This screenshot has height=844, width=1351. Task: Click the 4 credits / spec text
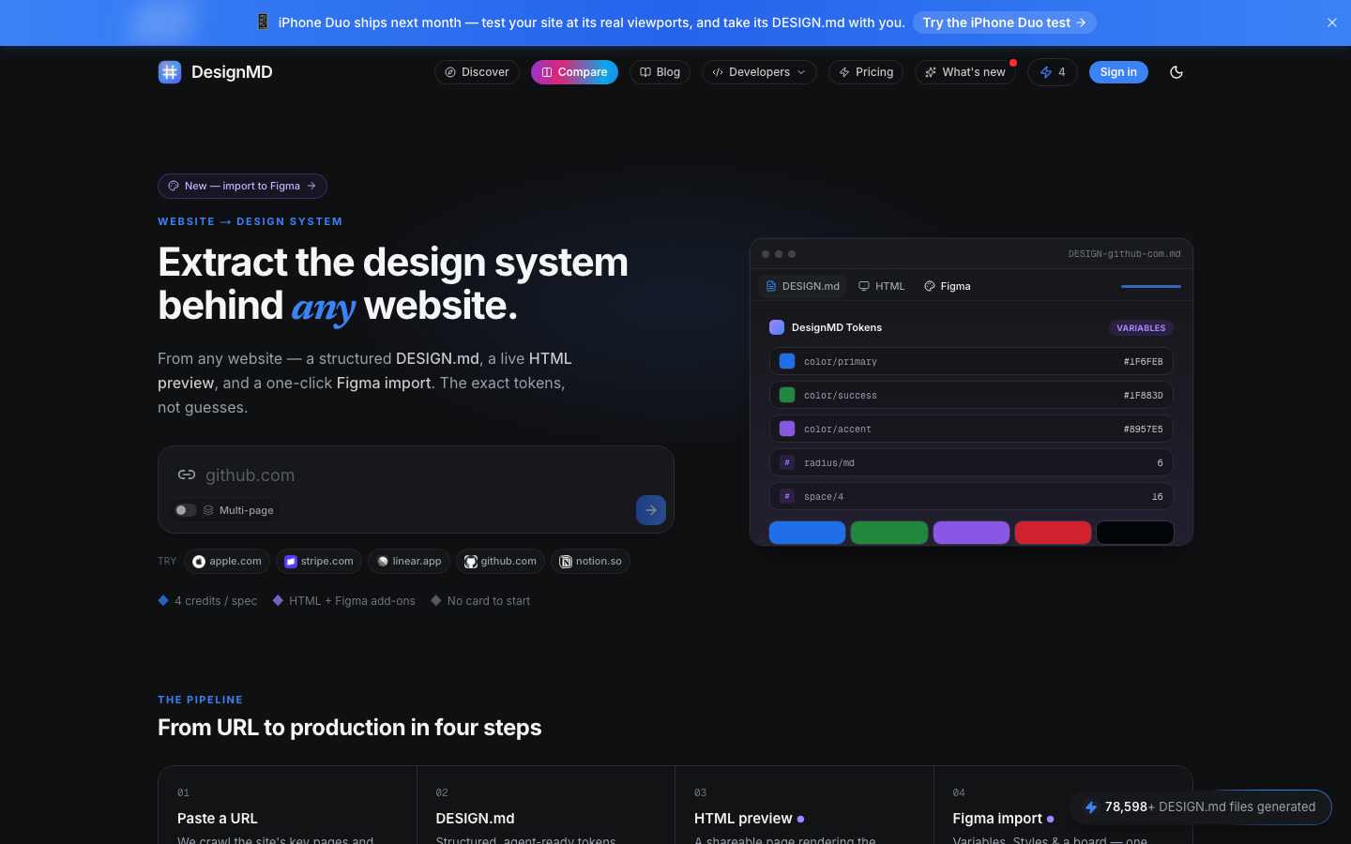click(x=216, y=601)
